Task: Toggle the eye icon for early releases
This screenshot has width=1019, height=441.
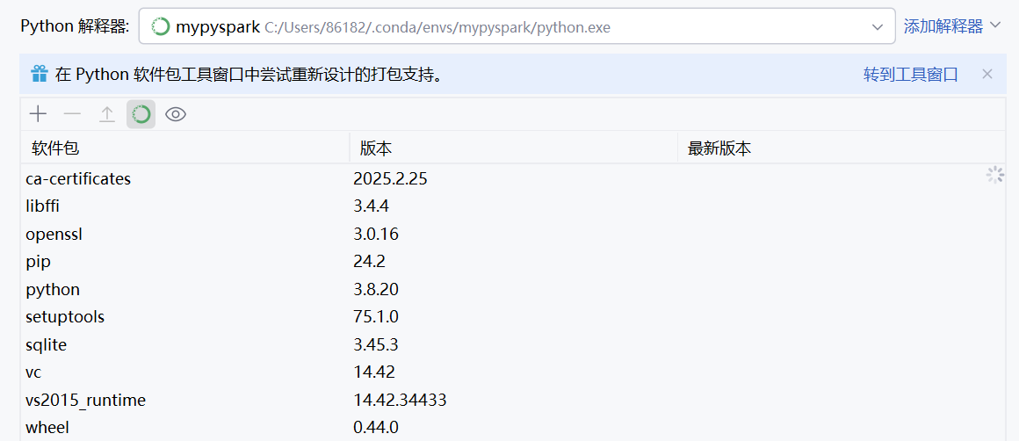Action: coord(176,114)
